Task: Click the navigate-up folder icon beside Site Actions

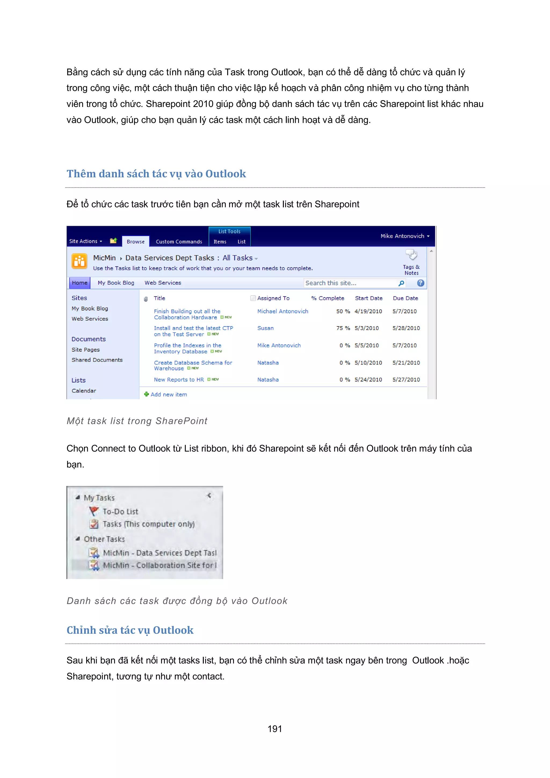Action: [113, 241]
